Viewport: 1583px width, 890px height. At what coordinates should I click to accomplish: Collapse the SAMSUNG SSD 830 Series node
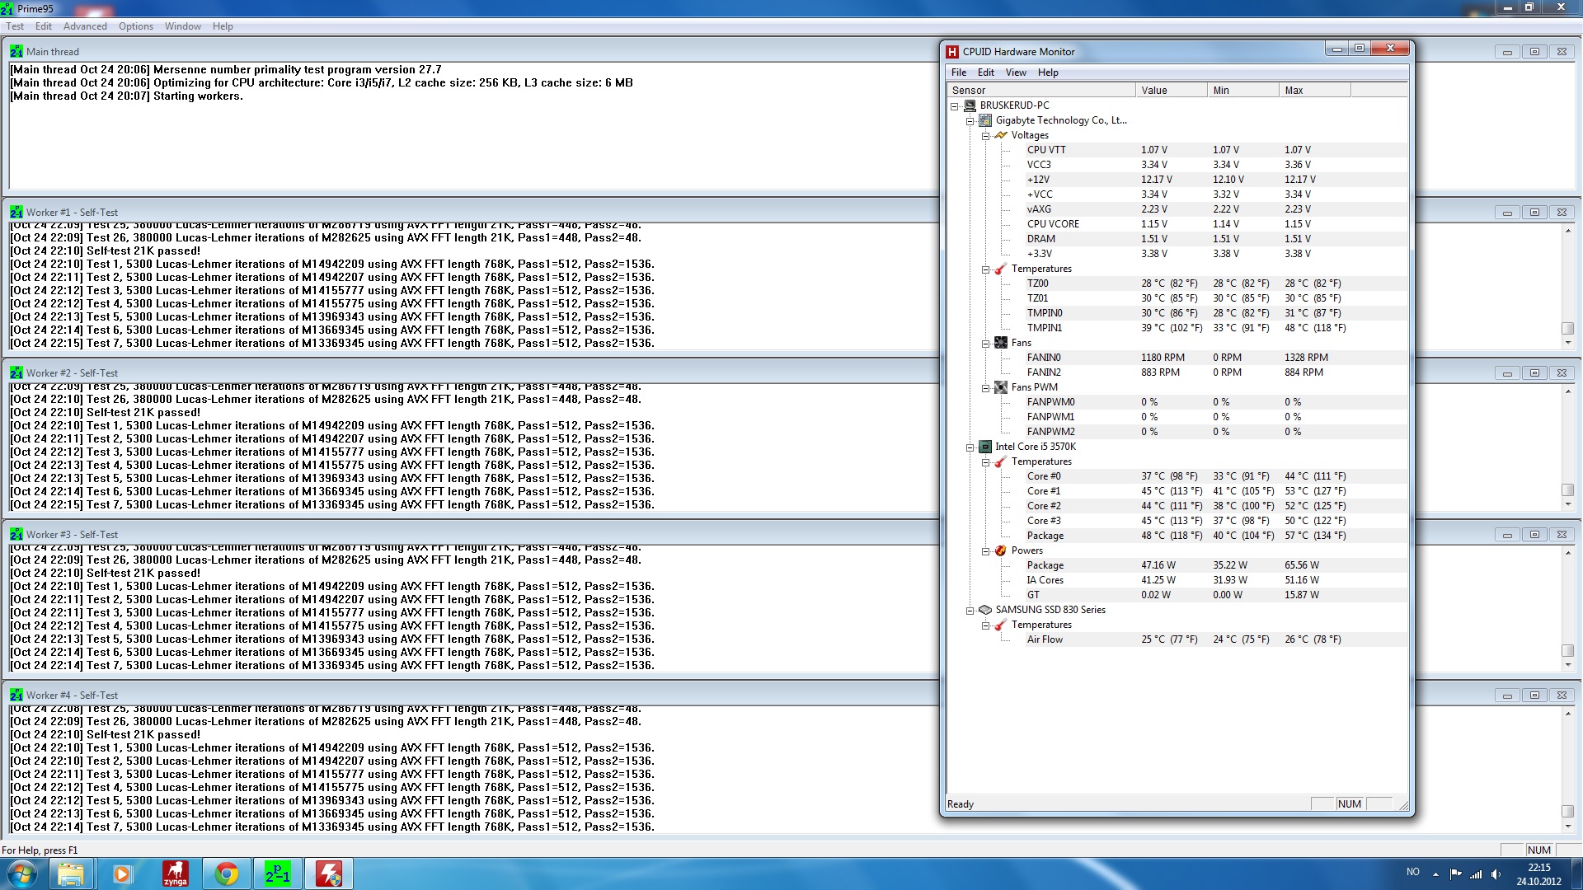pyautogui.click(x=970, y=611)
